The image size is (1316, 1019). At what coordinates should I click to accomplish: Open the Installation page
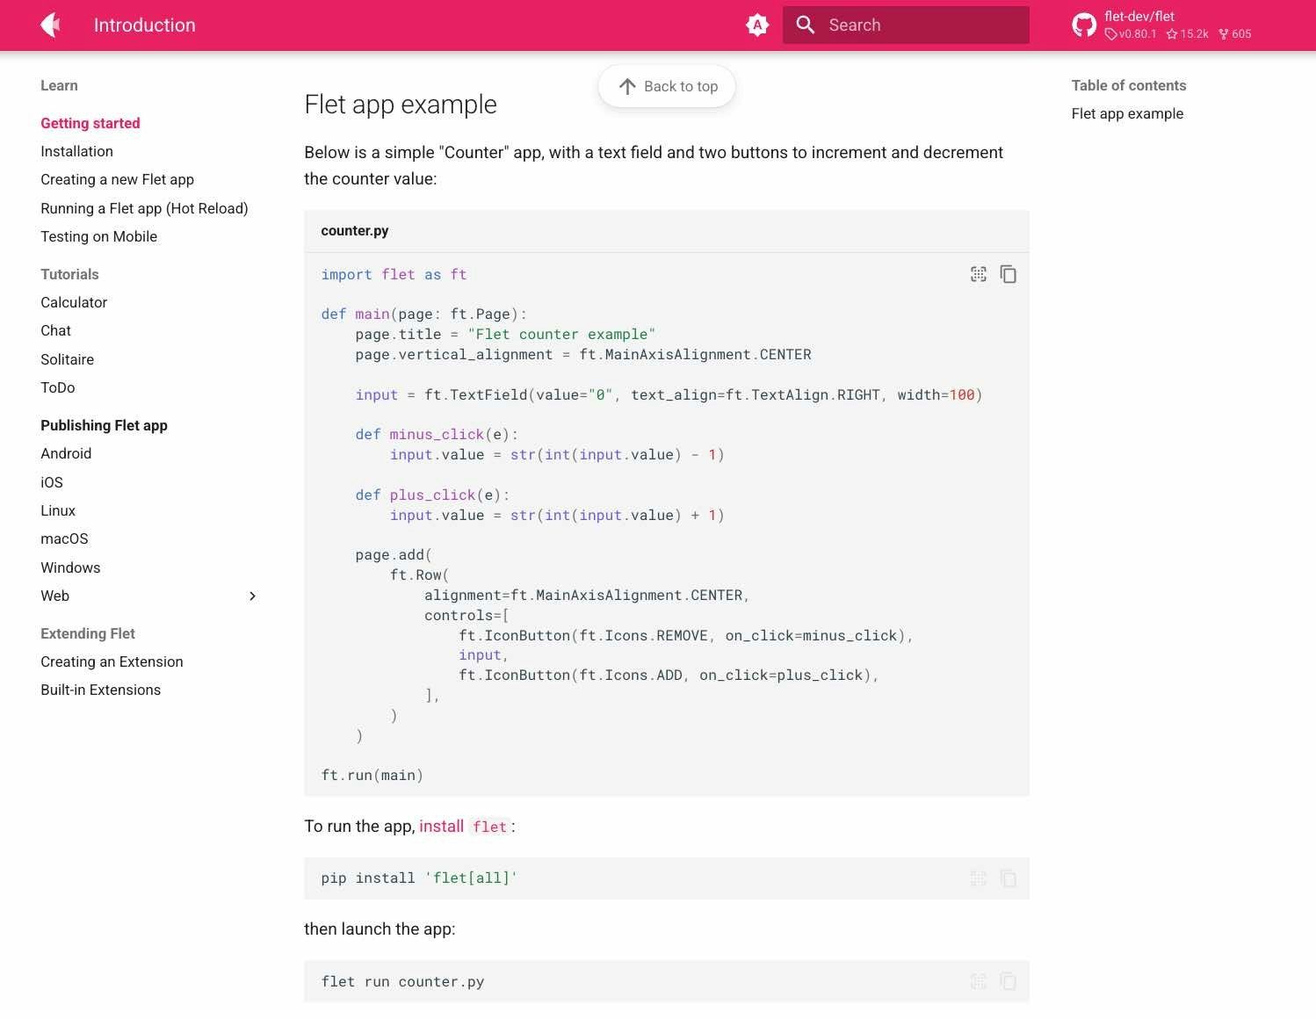pyautogui.click(x=76, y=151)
